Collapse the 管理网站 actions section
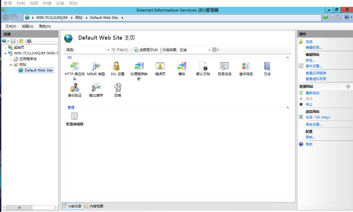Screen dimensions: 353x212 tap(348, 86)
